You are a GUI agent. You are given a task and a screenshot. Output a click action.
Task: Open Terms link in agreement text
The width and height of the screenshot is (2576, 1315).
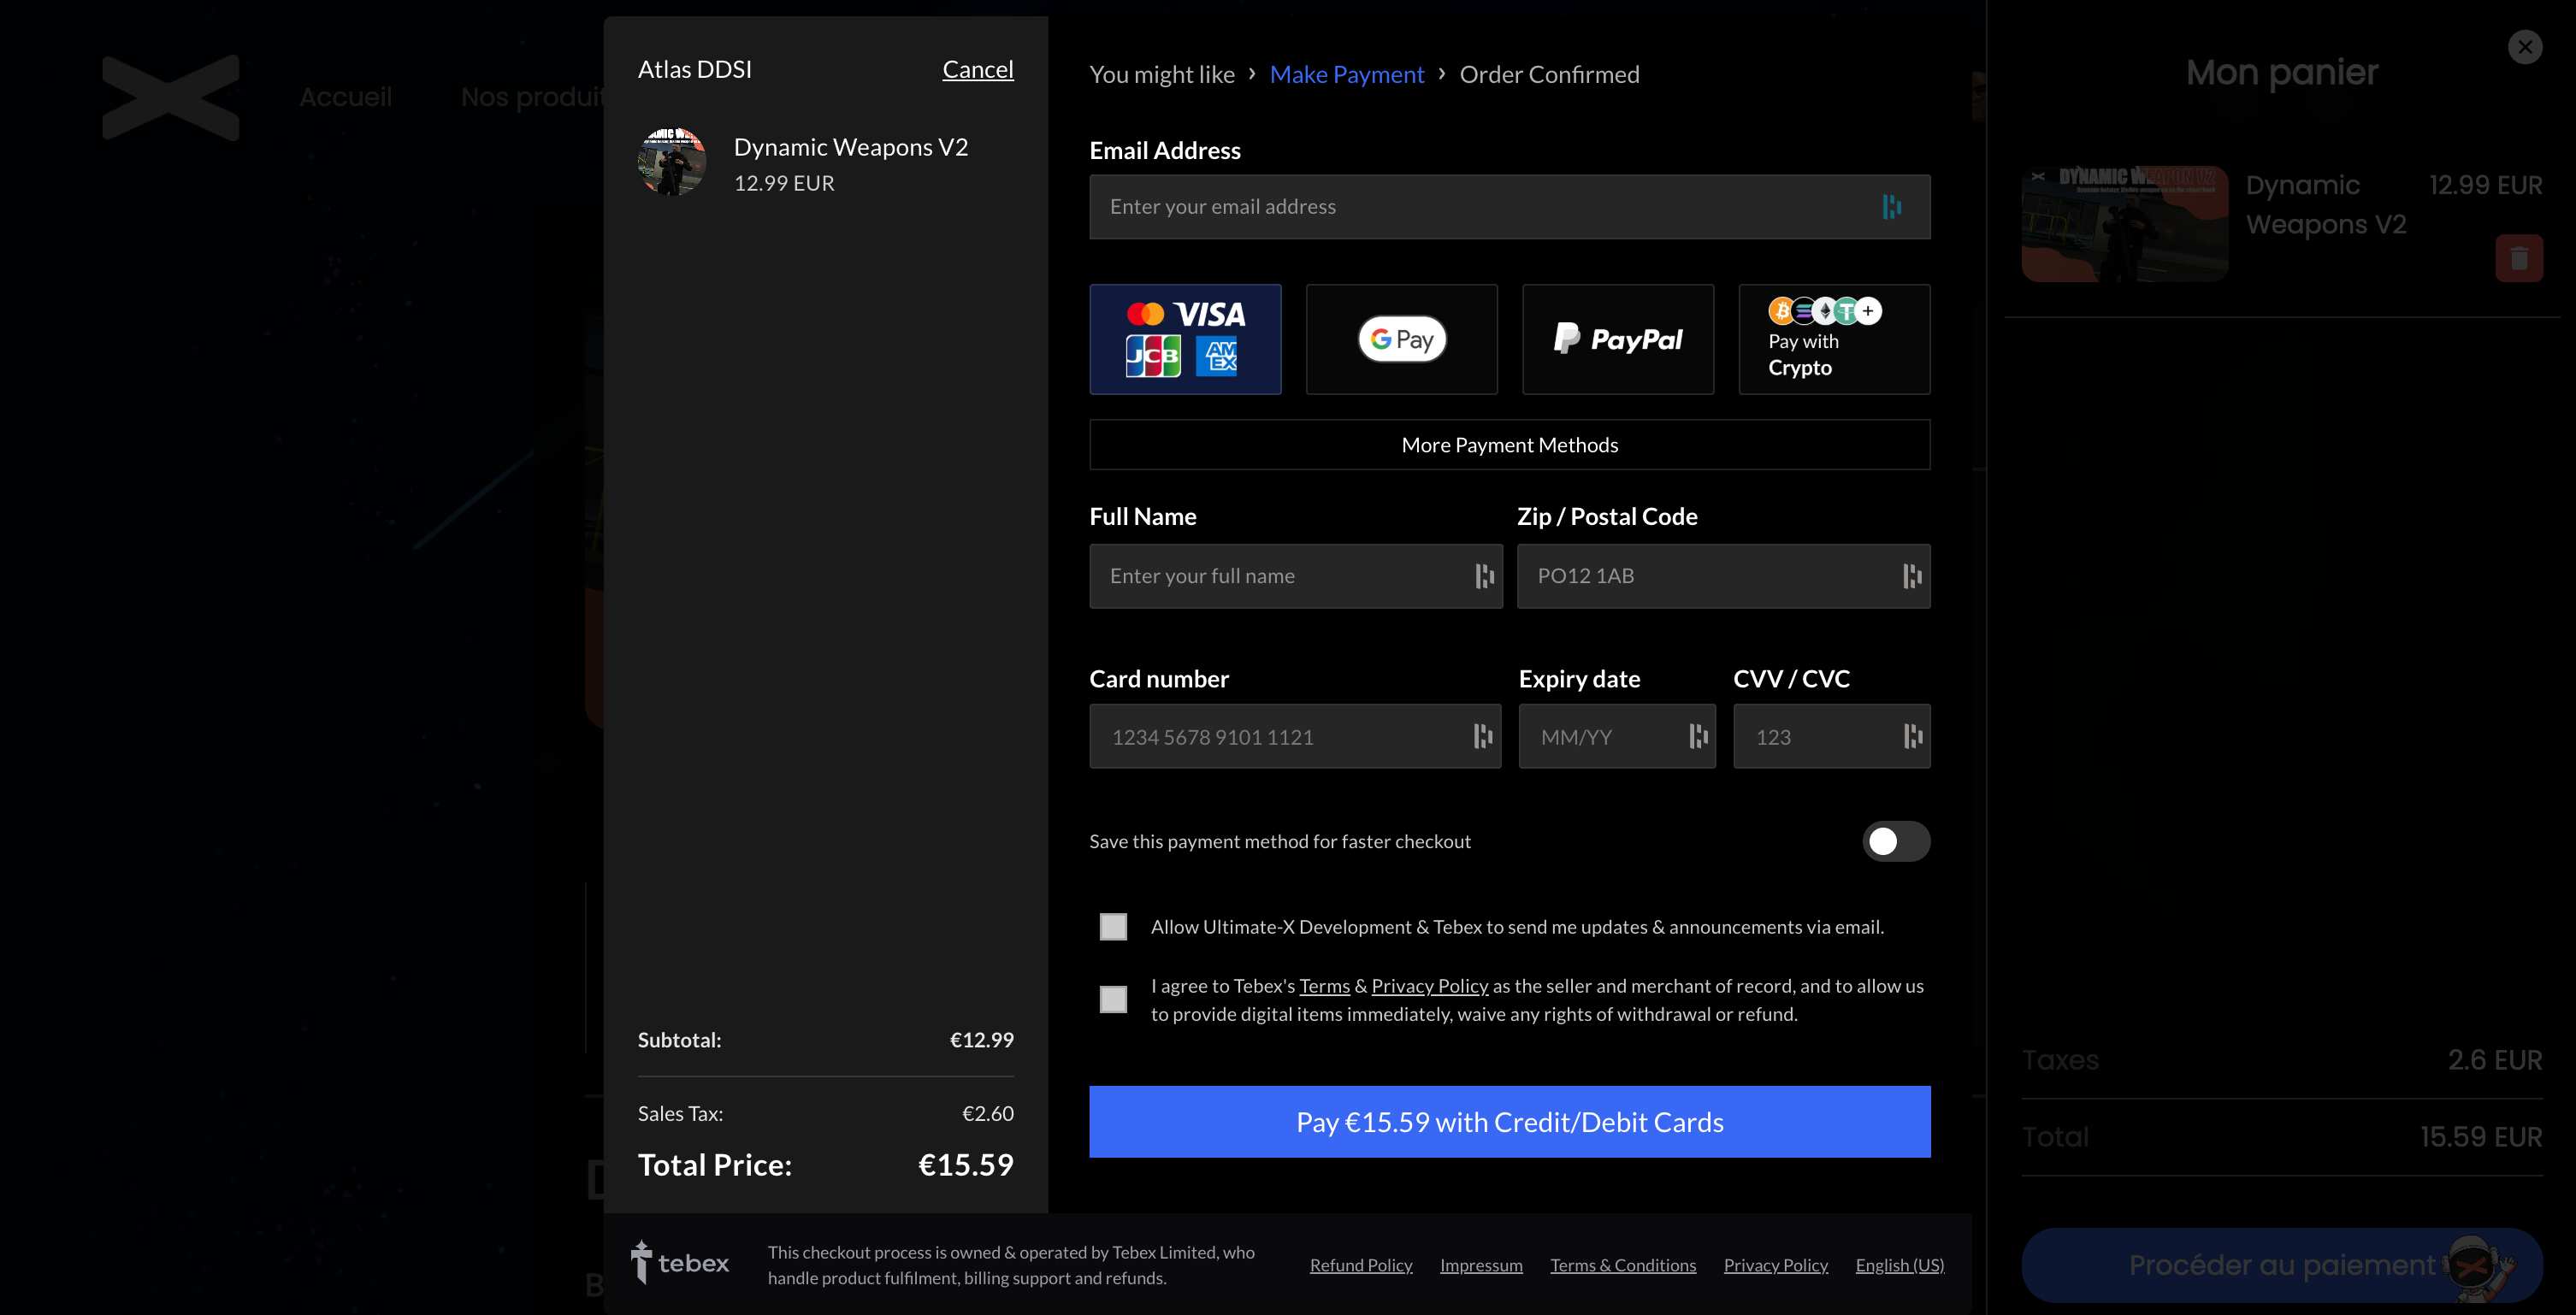(1324, 986)
